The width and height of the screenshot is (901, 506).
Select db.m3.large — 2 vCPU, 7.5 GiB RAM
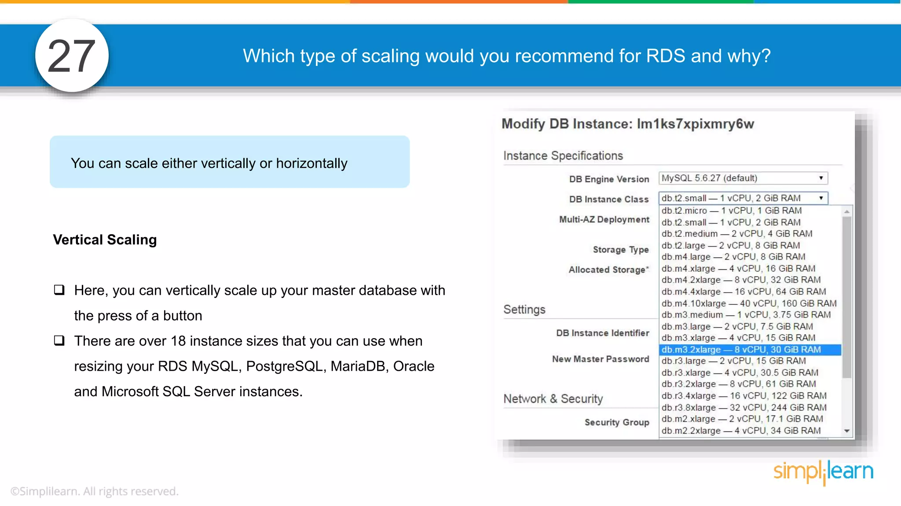[750, 326]
